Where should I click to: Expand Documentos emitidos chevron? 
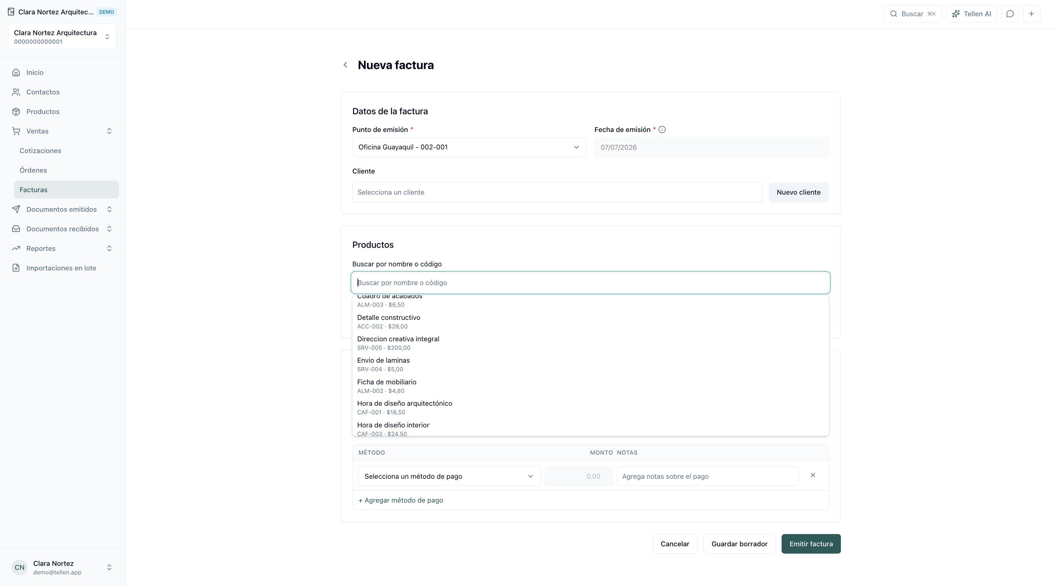pyautogui.click(x=109, y=209)
